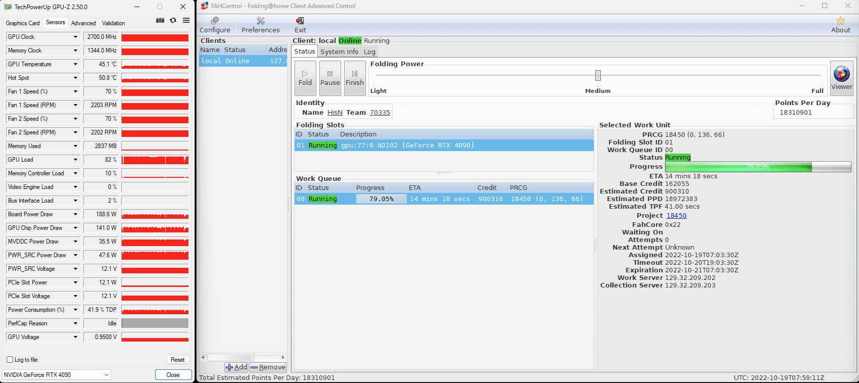This screenshot has width=859, height=383.
Task: Click the GPU Load graph in GPU-Z
Action: [x=155, y=160]
